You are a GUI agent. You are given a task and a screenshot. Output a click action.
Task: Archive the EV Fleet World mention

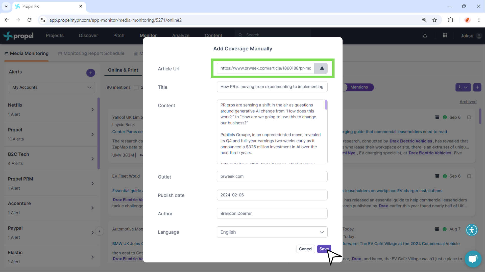[x=437, y=176]
